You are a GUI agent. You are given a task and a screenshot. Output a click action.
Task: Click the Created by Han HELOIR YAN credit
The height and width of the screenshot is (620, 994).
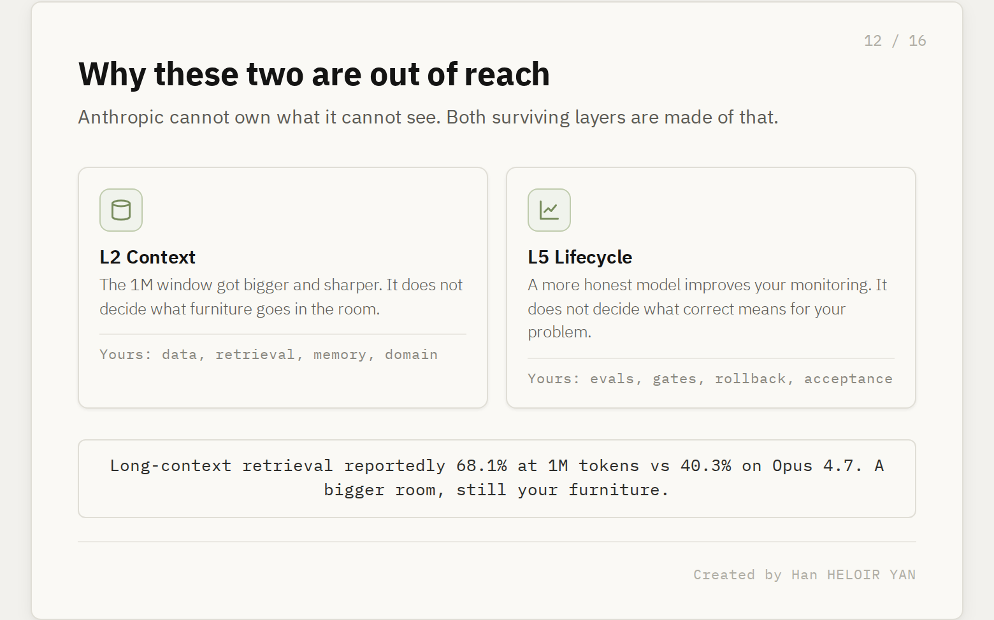[804, 575]
